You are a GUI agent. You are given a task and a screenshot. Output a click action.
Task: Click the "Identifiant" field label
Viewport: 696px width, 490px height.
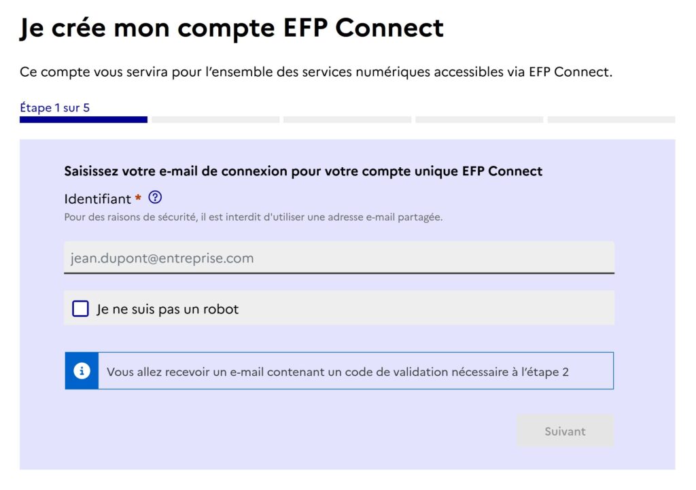(x=97, y=199)
